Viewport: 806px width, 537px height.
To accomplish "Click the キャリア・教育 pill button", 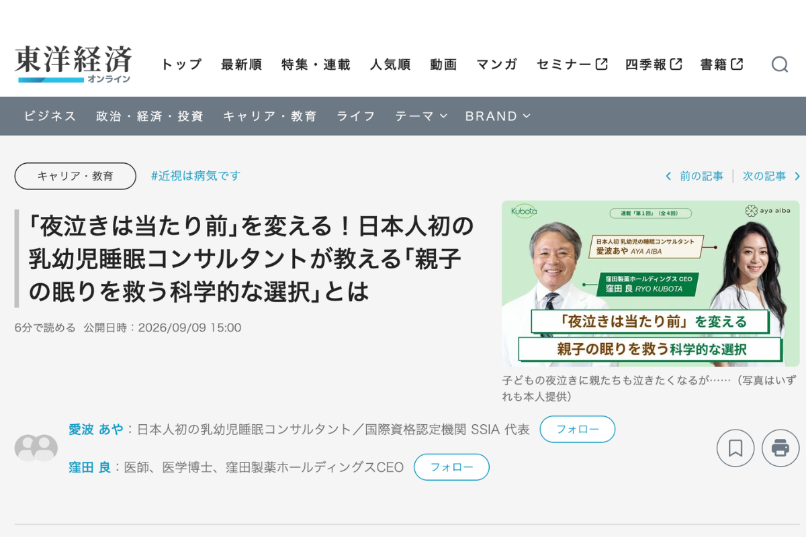I will click(x=75, y=176).
